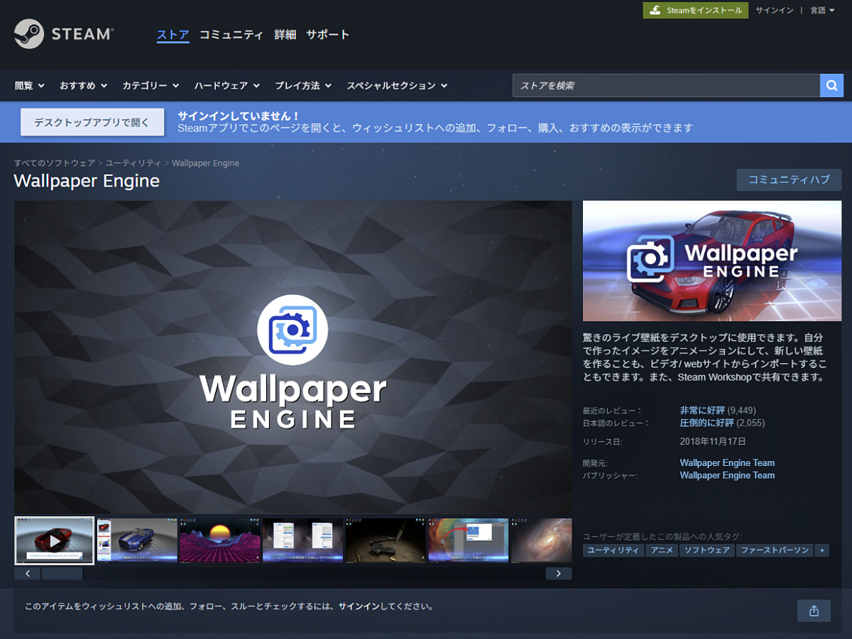This screenshot has height=639, width=852.
Task: Click デスクトップアプリで開く button
Action: tap(92, 122)
